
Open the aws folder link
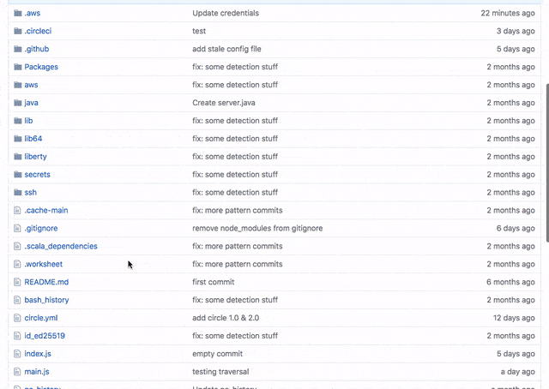31,85
